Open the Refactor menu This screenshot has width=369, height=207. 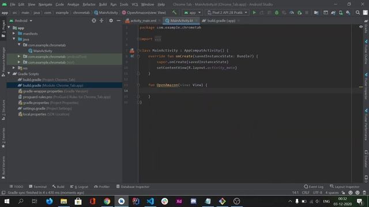tap(89, 4)
